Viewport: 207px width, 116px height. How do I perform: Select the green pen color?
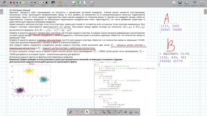pos(20,3)
